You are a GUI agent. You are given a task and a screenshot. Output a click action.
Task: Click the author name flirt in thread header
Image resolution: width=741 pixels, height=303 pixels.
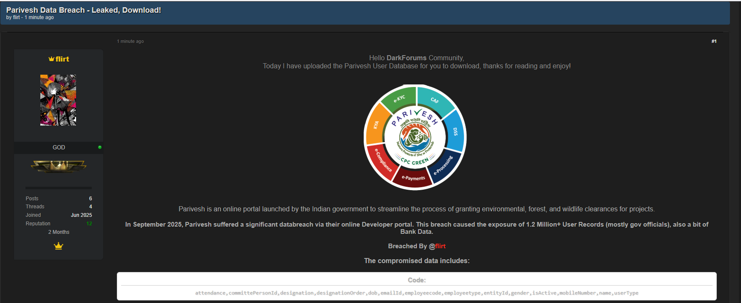click(16, 17)
